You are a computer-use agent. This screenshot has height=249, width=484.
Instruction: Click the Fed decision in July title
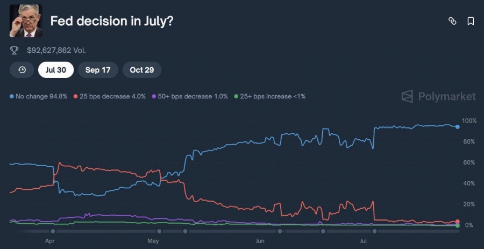click(x=112, y=21)
